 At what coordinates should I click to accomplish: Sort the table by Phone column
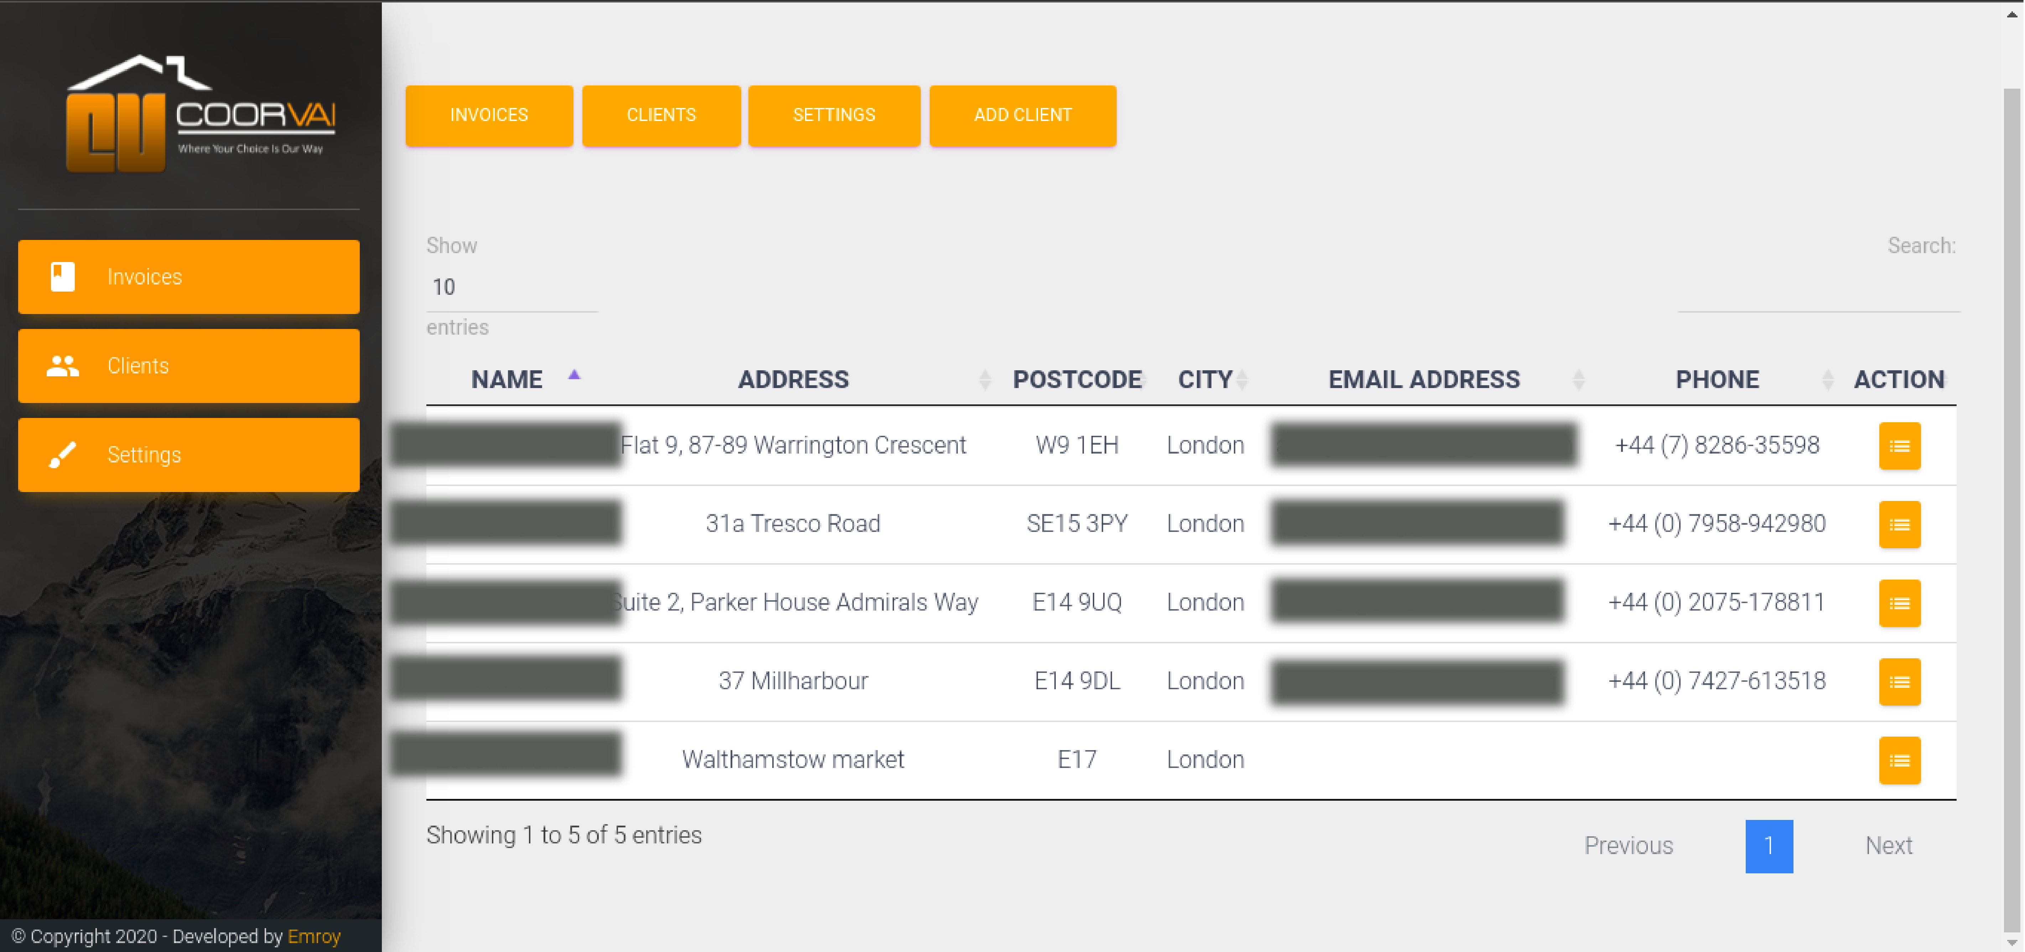point(1717,380)
